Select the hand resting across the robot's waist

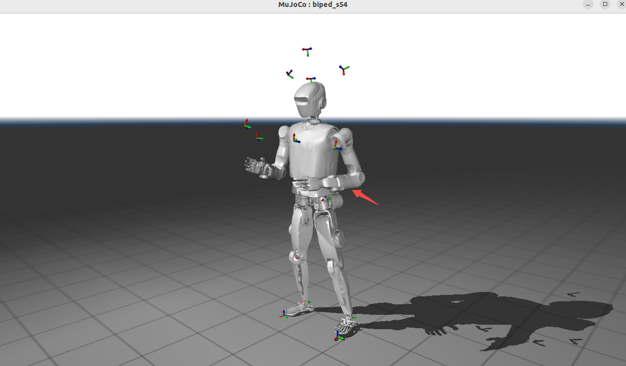tap(301, 185)
